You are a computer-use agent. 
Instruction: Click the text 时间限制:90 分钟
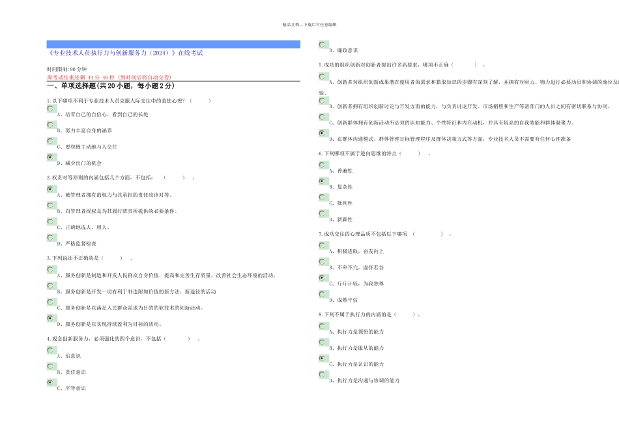[66, 69]
